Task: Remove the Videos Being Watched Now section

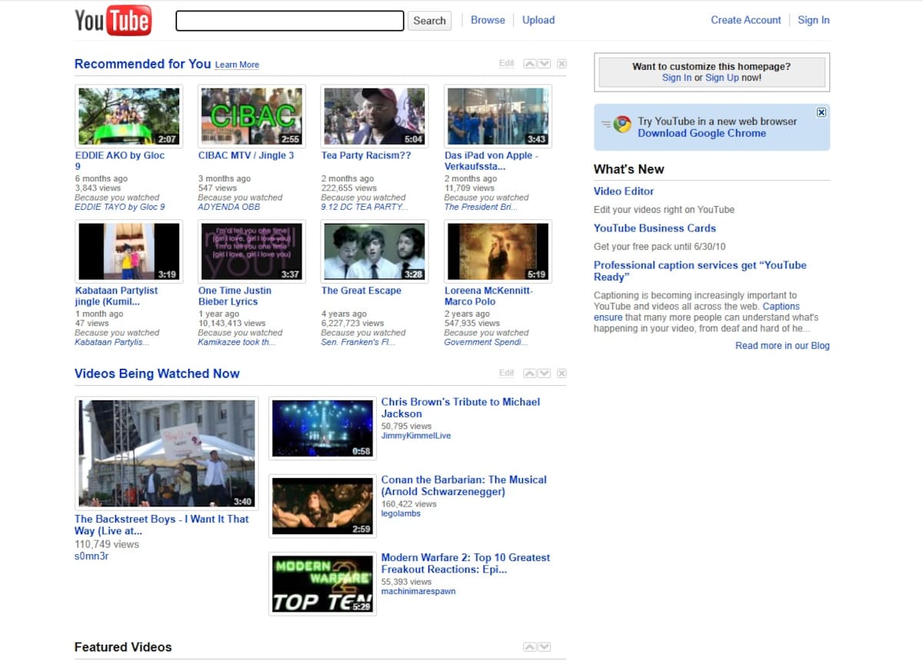Action: point(561,374)
